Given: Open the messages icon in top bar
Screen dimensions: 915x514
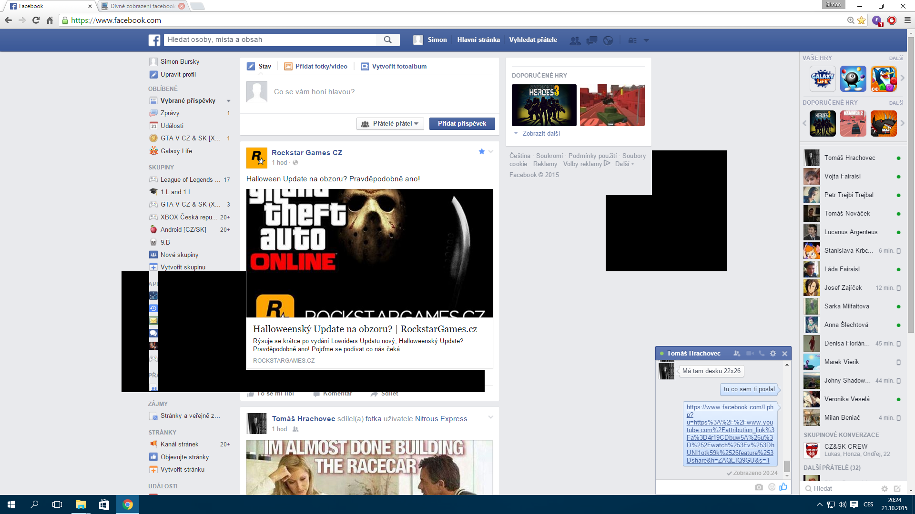Looking at the screenshot, I should click(x=591, y=40).
